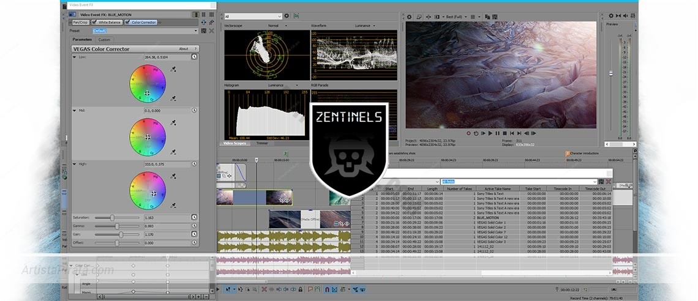Viewport: 698px width, 301px height.
Task: Open preview Project Video Properties gear
Action: pos(410,17)
